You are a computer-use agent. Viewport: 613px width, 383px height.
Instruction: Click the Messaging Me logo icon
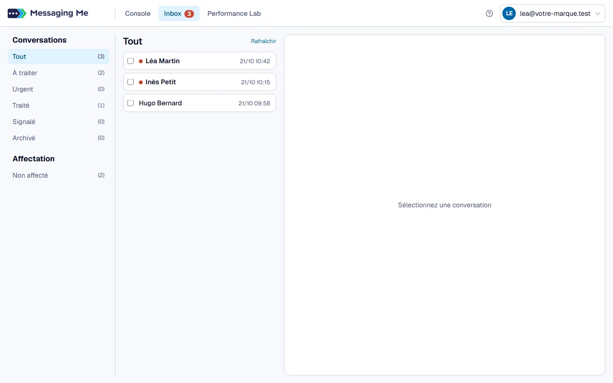pos(17,13)
